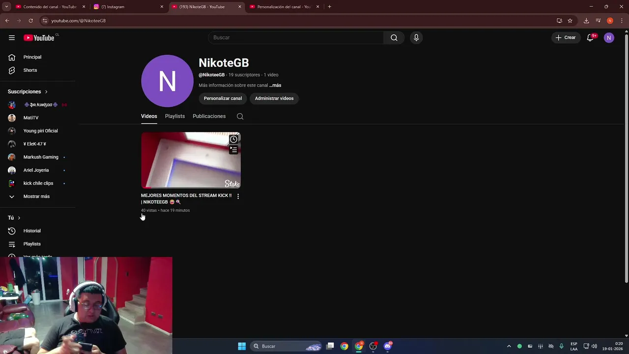Open kick chile clips subscription
The height and width of the screenshot is (354, 629).
[x=37, y=183]
